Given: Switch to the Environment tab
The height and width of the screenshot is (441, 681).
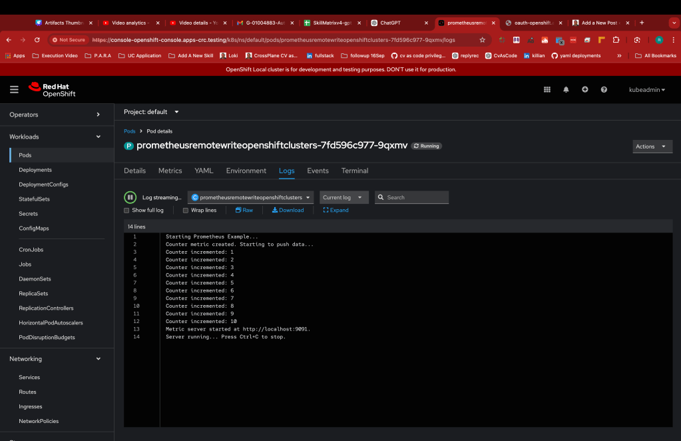Looking at the screenshot, I should click(x=246, y=171).
